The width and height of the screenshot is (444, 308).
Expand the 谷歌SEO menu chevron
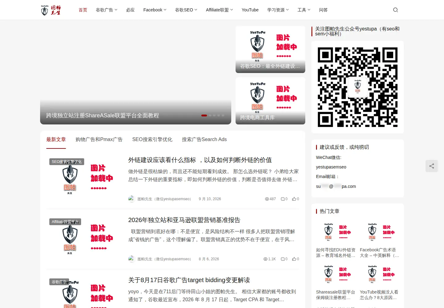pos(196,10)
